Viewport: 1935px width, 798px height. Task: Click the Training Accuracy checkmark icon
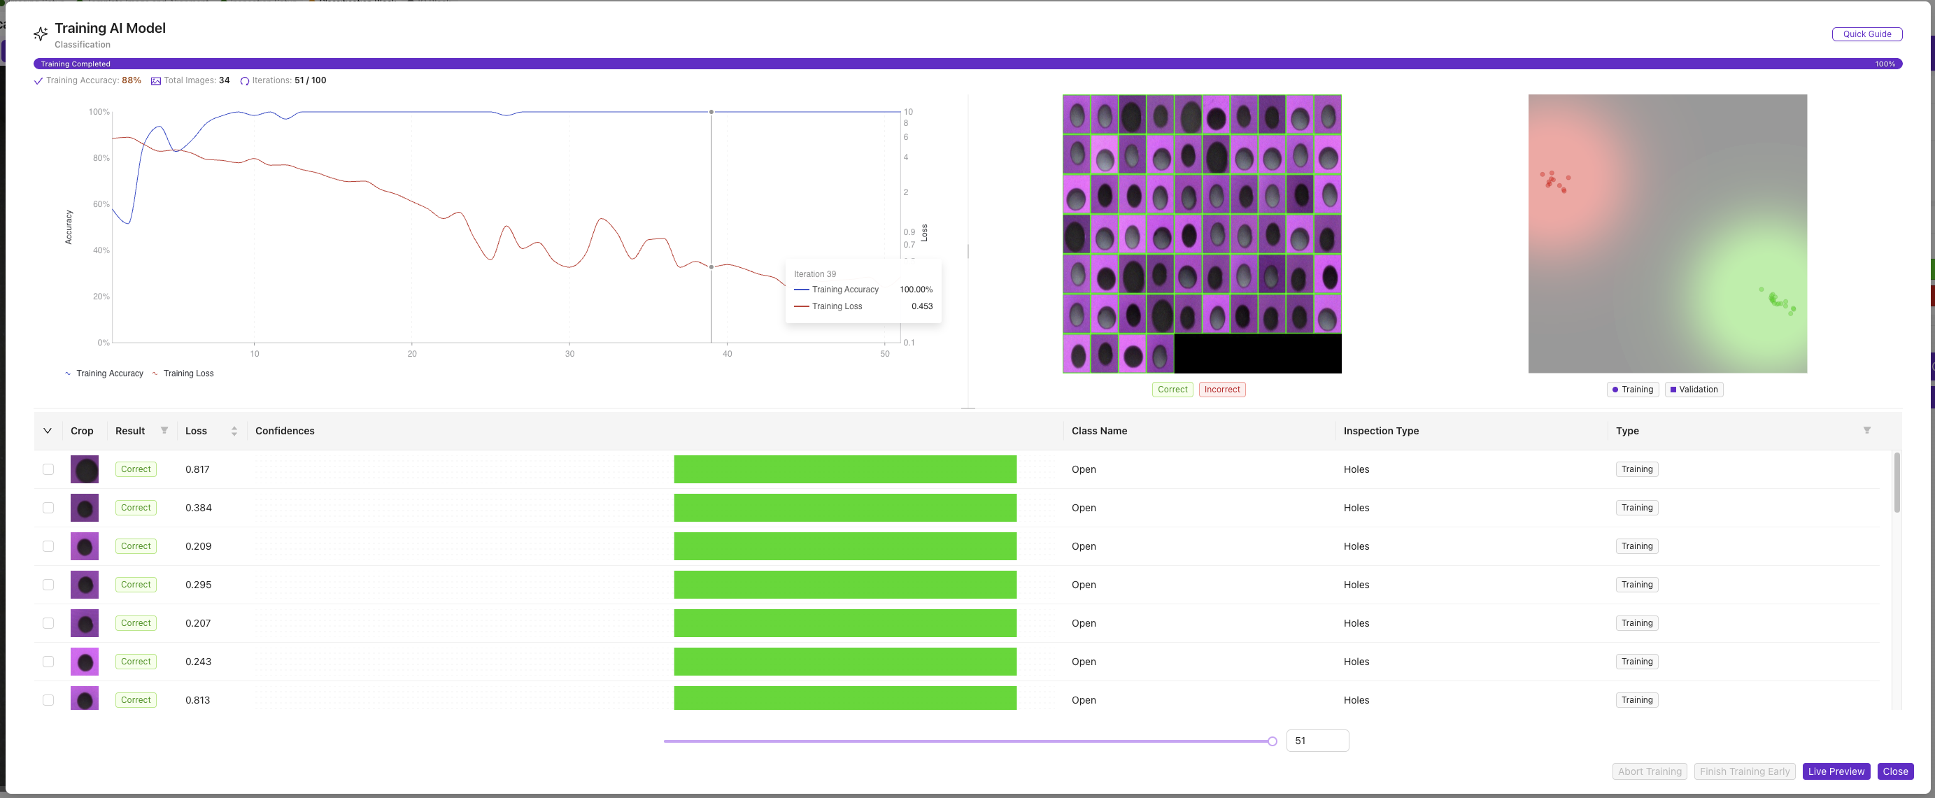[x=38, y=81]
